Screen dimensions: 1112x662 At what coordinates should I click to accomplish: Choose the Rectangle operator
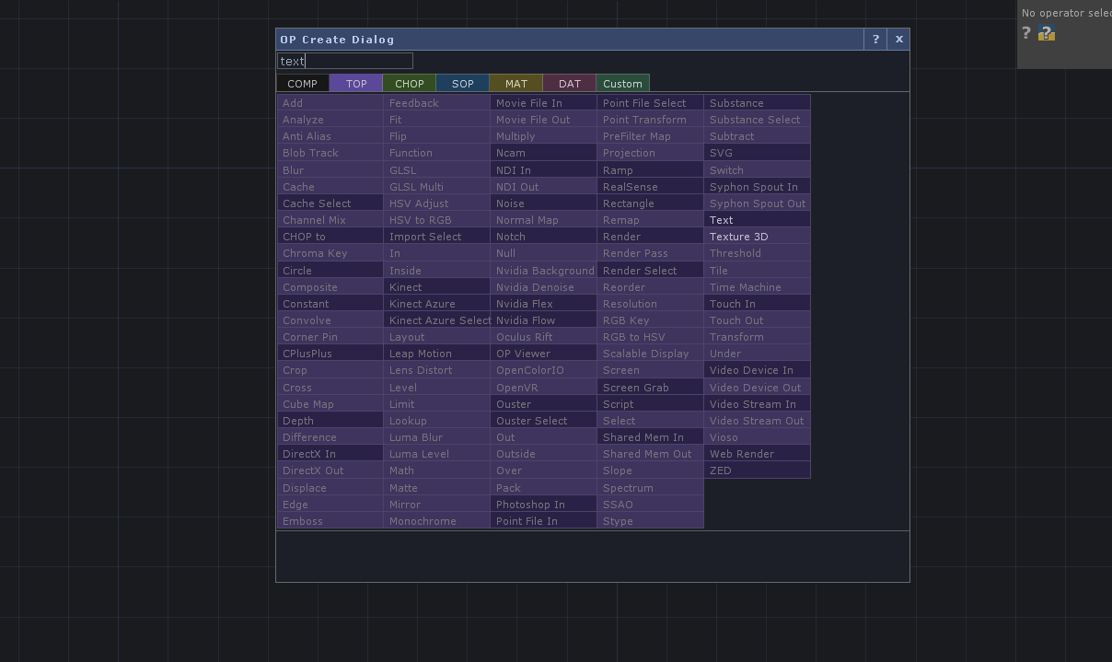[651, 203]
